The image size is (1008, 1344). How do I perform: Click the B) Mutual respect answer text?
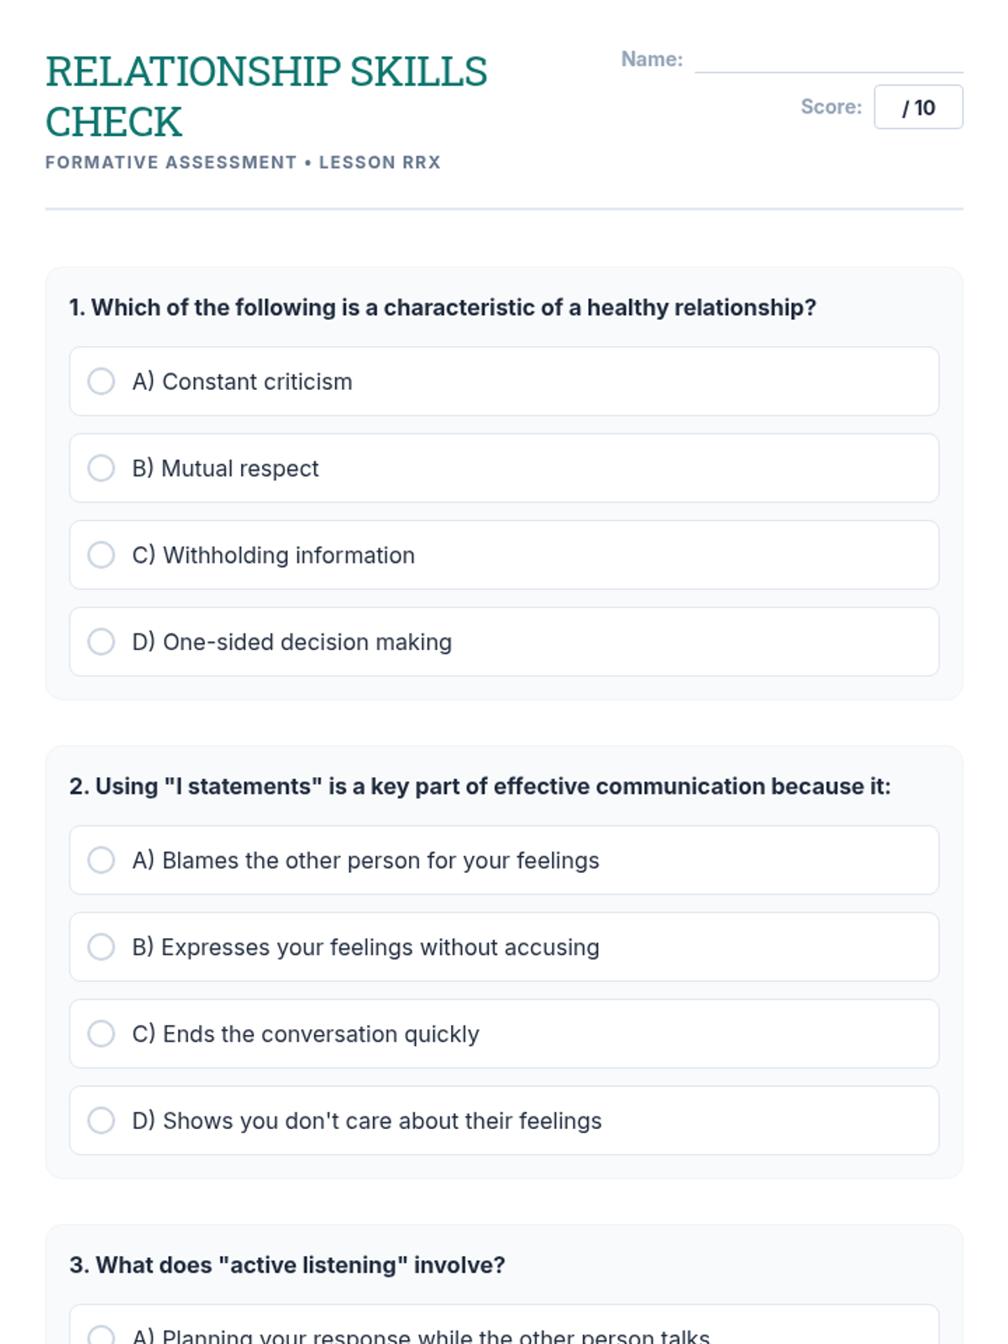[226, 469]
